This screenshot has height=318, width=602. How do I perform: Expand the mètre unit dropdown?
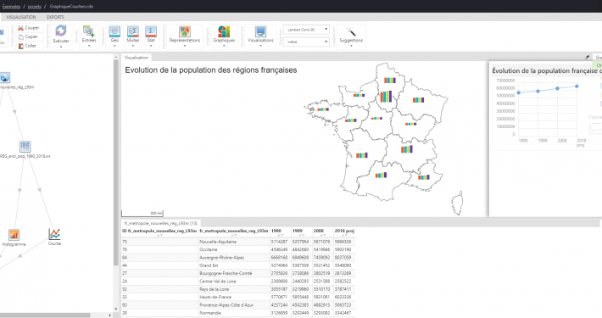point(306,42)
